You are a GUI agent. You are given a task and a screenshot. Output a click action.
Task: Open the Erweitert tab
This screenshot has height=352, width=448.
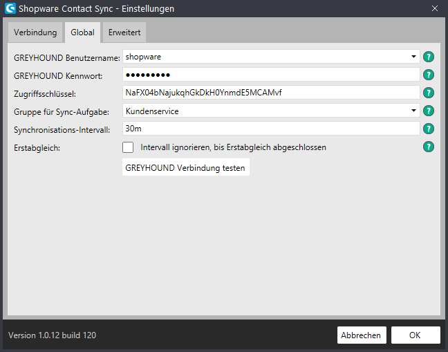pos(124,33)
